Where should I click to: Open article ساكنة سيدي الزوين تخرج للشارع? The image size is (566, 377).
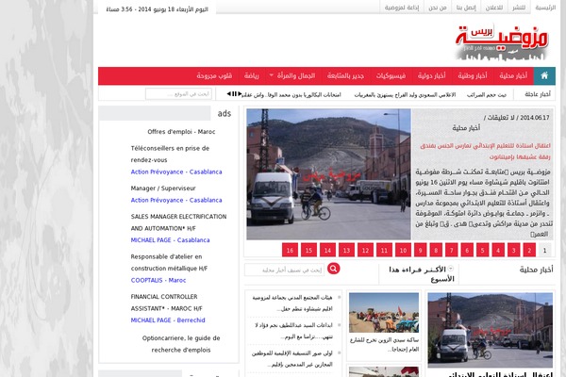(384, 345)
